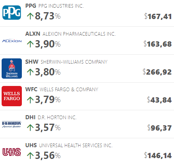The width and height of the screenshot is (174, 163).
Task: Click the WFC ticker label
Action: tap(31, 90)
